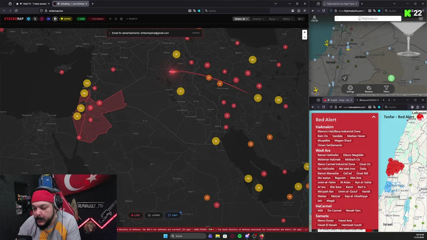
Task: Click Suchen search box in StrikeMap window
Action: click(237, 11)
